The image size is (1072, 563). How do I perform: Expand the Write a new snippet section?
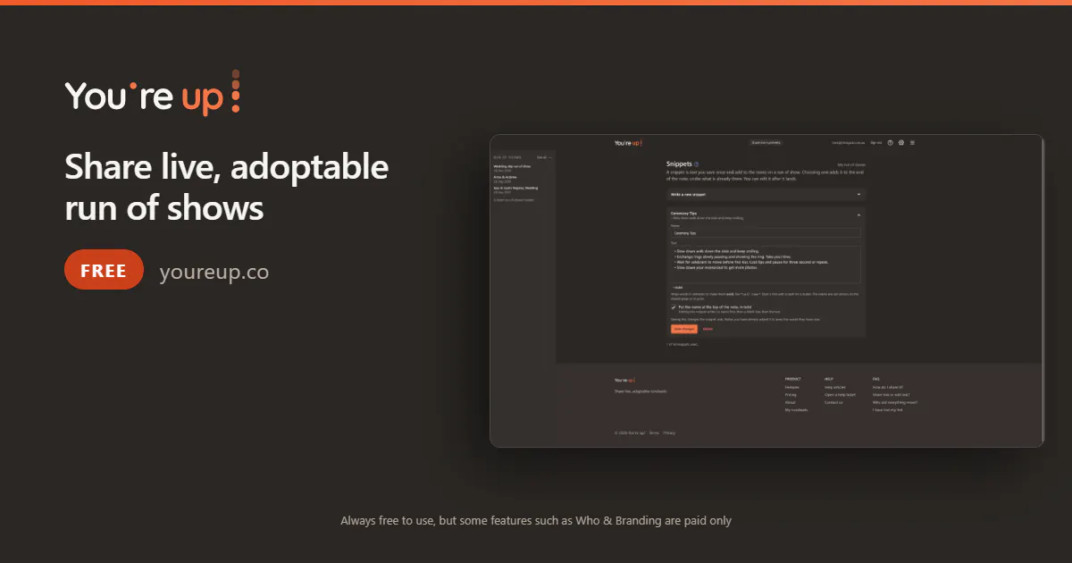point(766,194)
